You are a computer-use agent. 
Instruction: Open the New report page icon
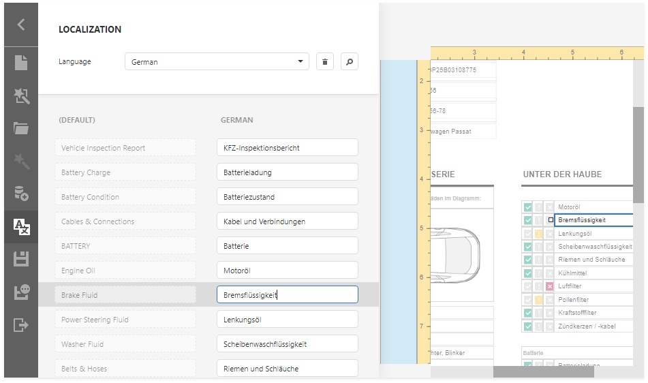click(21, 63)
